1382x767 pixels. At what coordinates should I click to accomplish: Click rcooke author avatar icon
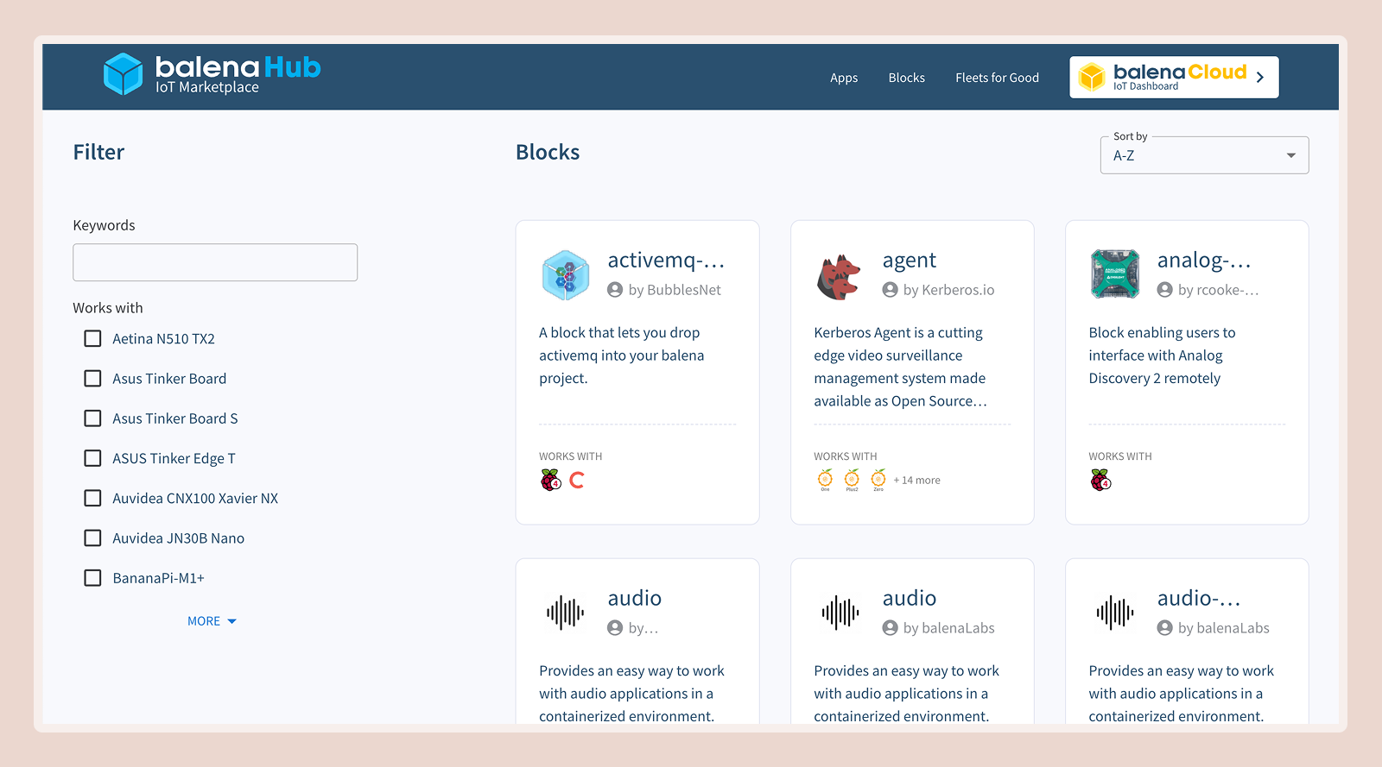pos(1164,290)
